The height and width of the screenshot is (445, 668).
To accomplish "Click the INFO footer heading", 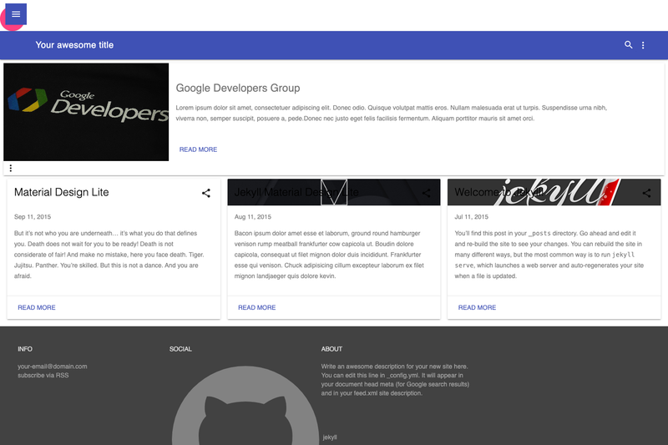I will 25,349.
